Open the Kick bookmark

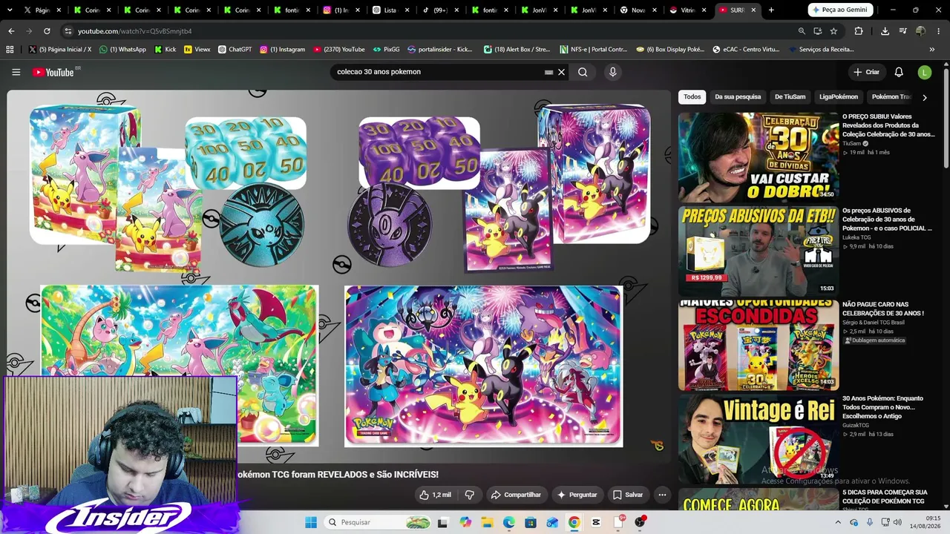(166, 50)
